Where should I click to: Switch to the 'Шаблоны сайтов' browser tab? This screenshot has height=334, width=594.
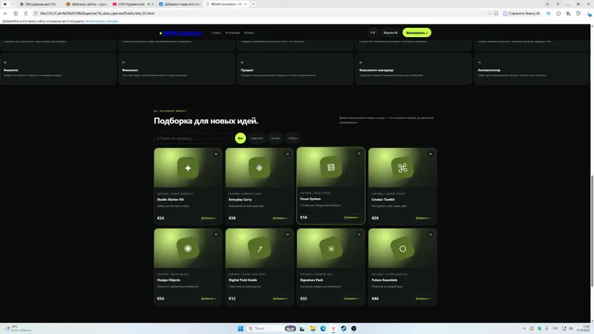(86, 4)
